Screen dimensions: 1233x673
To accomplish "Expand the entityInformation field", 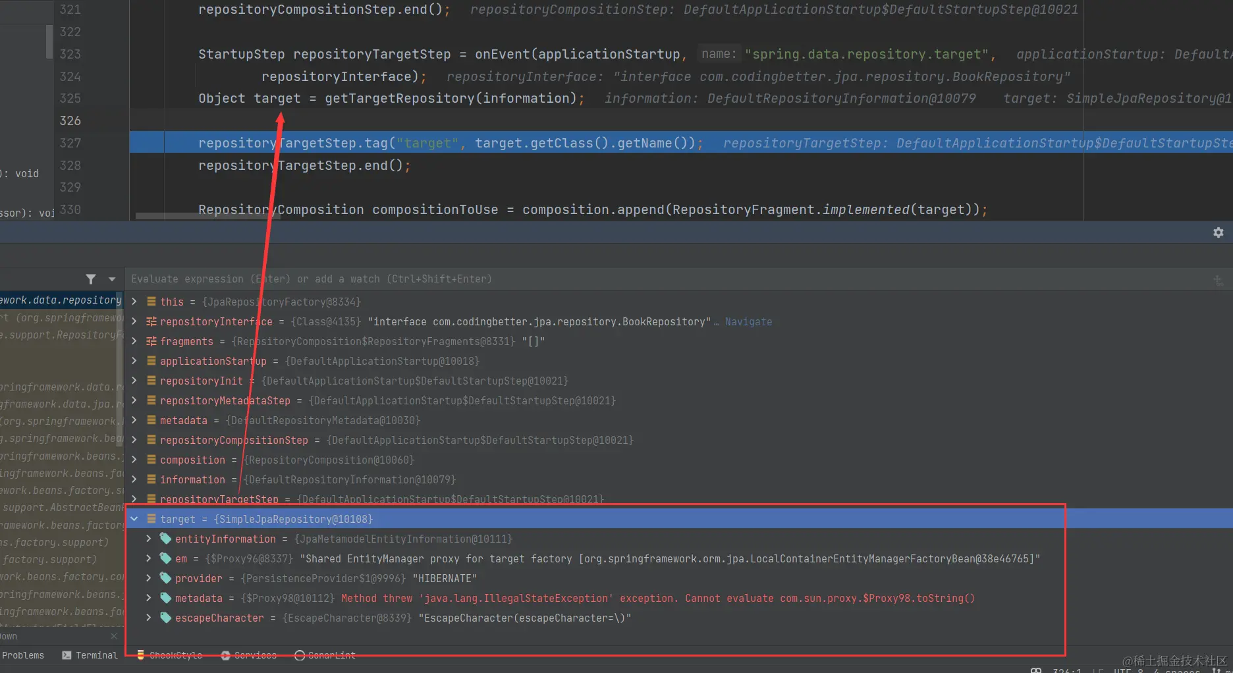I will click(x=149, y=539).
